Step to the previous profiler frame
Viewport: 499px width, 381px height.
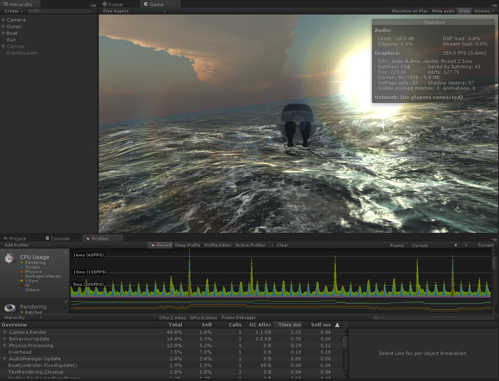[455, 245]
